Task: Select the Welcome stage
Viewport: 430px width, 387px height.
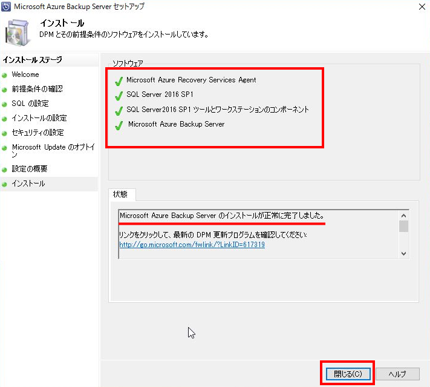Action: tap(25, 74)
